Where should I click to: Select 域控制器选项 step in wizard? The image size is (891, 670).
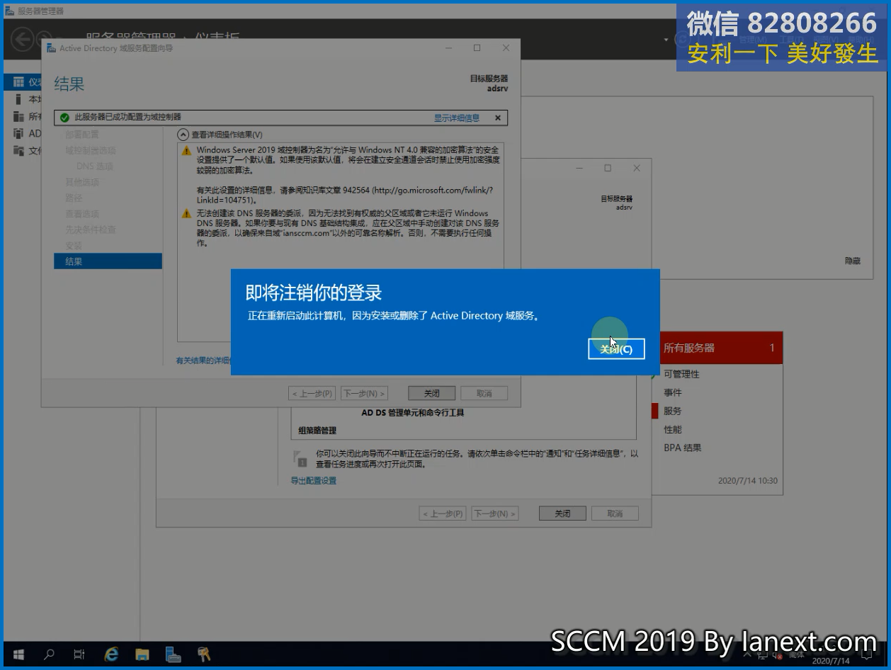tap(90, 150)
